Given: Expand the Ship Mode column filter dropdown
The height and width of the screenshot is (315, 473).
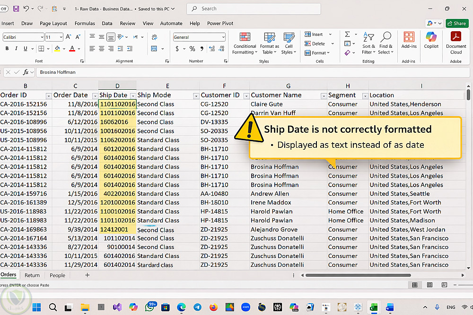Looking at the screenshot, I should point(196,95).
